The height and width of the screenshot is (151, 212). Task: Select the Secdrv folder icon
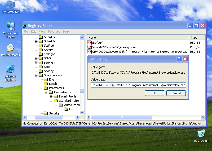point(41,50)
